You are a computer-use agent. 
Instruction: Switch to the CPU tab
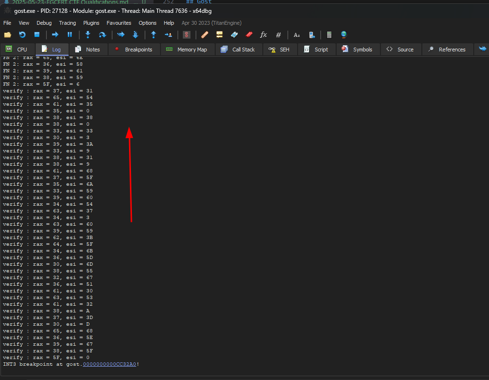[17, 50]
